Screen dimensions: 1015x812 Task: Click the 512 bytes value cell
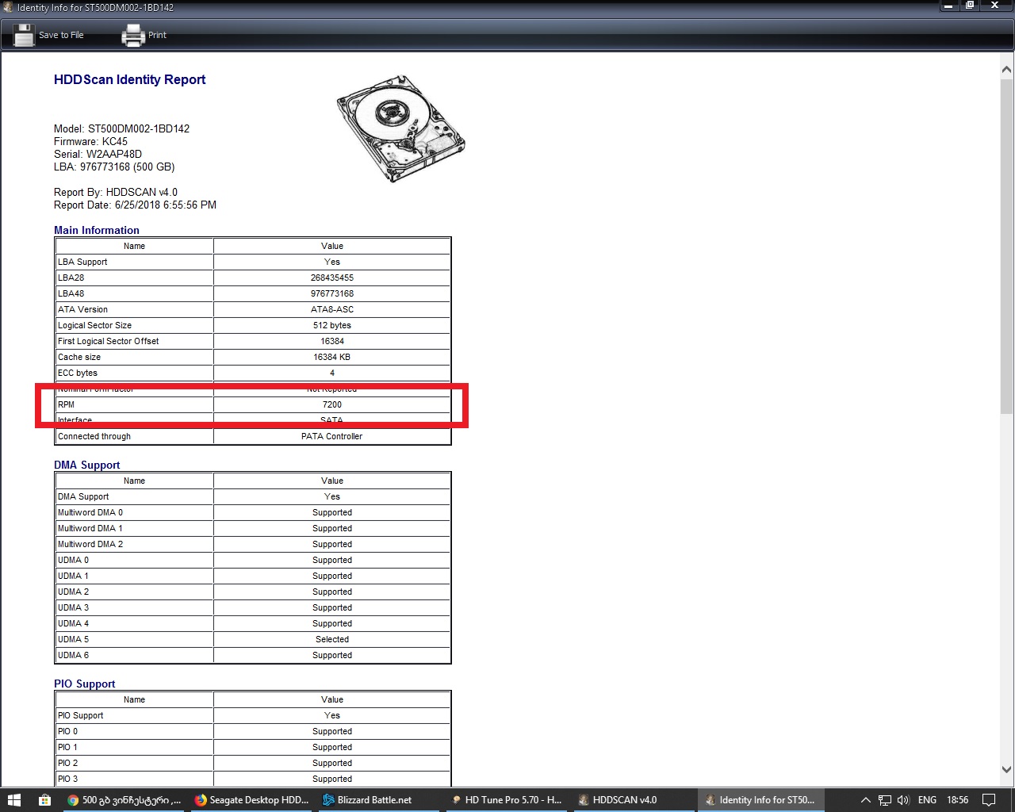coord(332,325)
